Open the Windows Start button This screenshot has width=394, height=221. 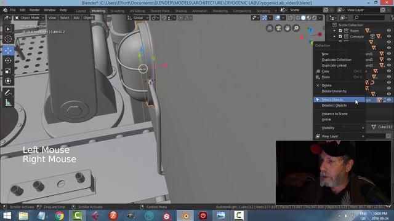coord(7,215)
